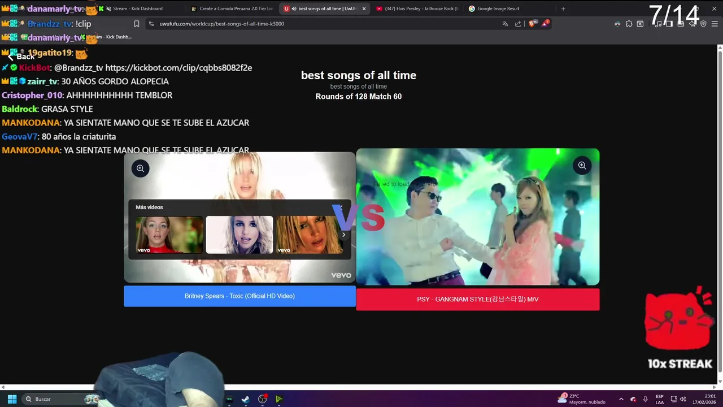Open the extensions puzzle icon
Viewport: 723px width, 407px height.
point(629,24)
